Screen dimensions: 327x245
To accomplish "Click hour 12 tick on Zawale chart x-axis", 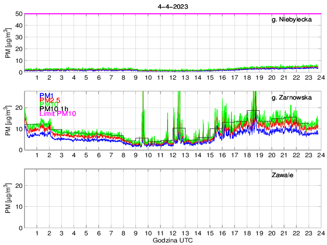I will pyautogui.click(x=173, y=233).
